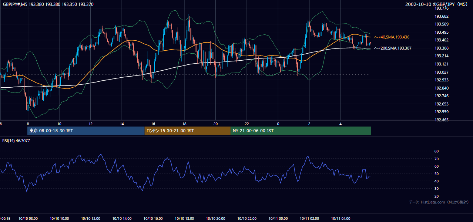Viewport: 473px width, 222px height.
Task: Click the 10/10 22:00 bottom time label
Action: tap(247, 219)
